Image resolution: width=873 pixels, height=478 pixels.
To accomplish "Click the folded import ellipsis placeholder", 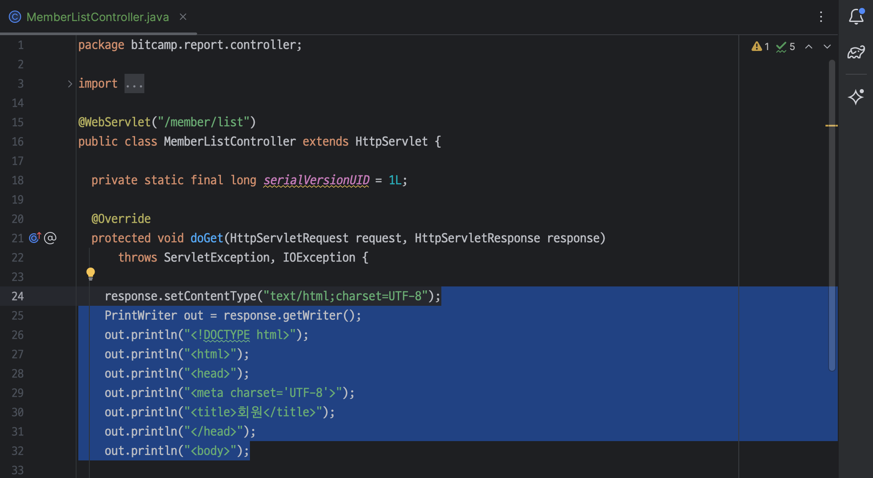I will click(x=134, y=83).
